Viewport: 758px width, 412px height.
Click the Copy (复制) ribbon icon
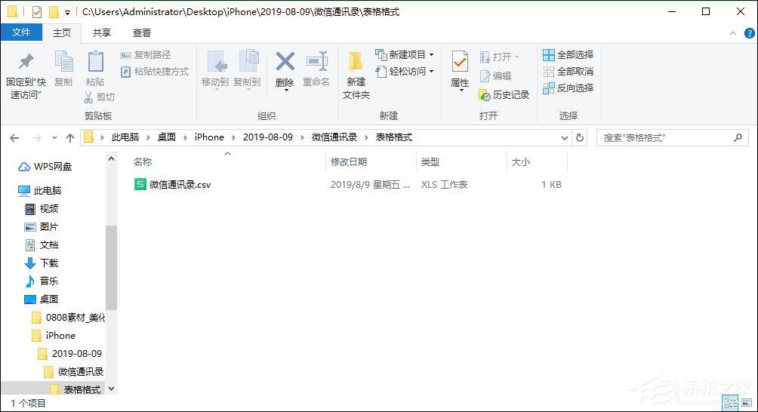pyautogui.click(x=63, y=63)
